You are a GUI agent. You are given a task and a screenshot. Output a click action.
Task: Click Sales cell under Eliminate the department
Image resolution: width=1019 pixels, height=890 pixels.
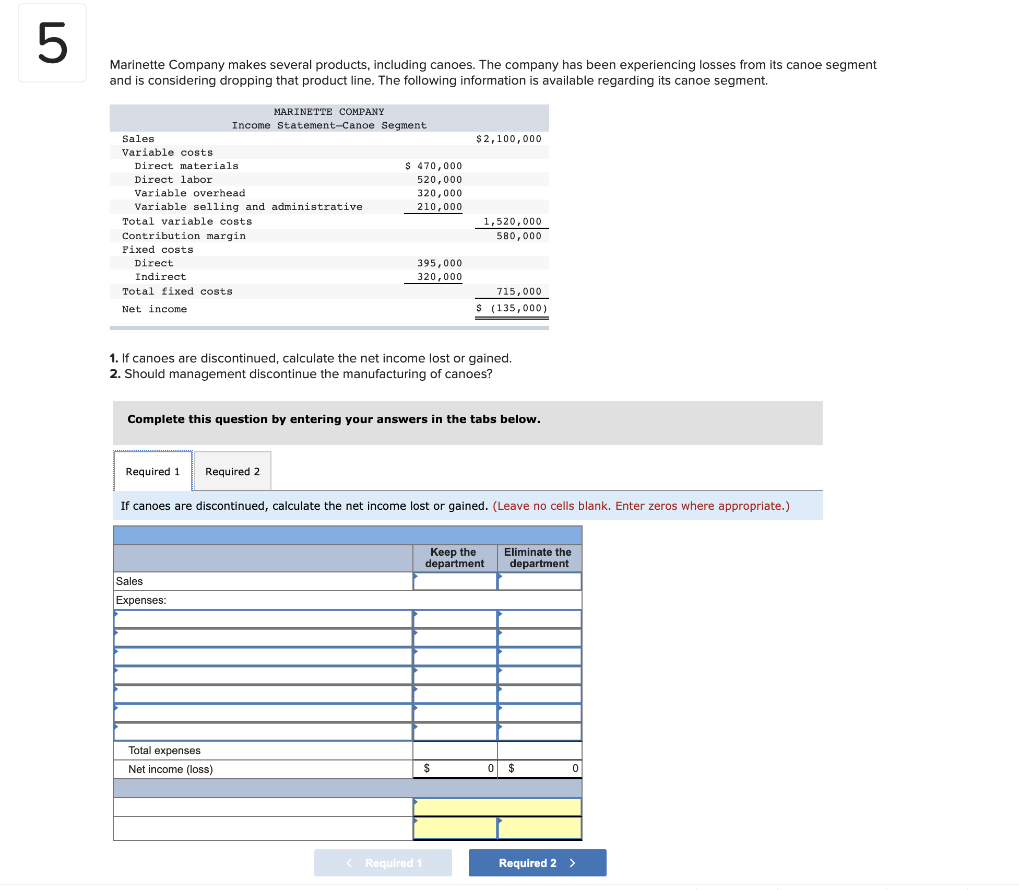[x=539, y=581]
